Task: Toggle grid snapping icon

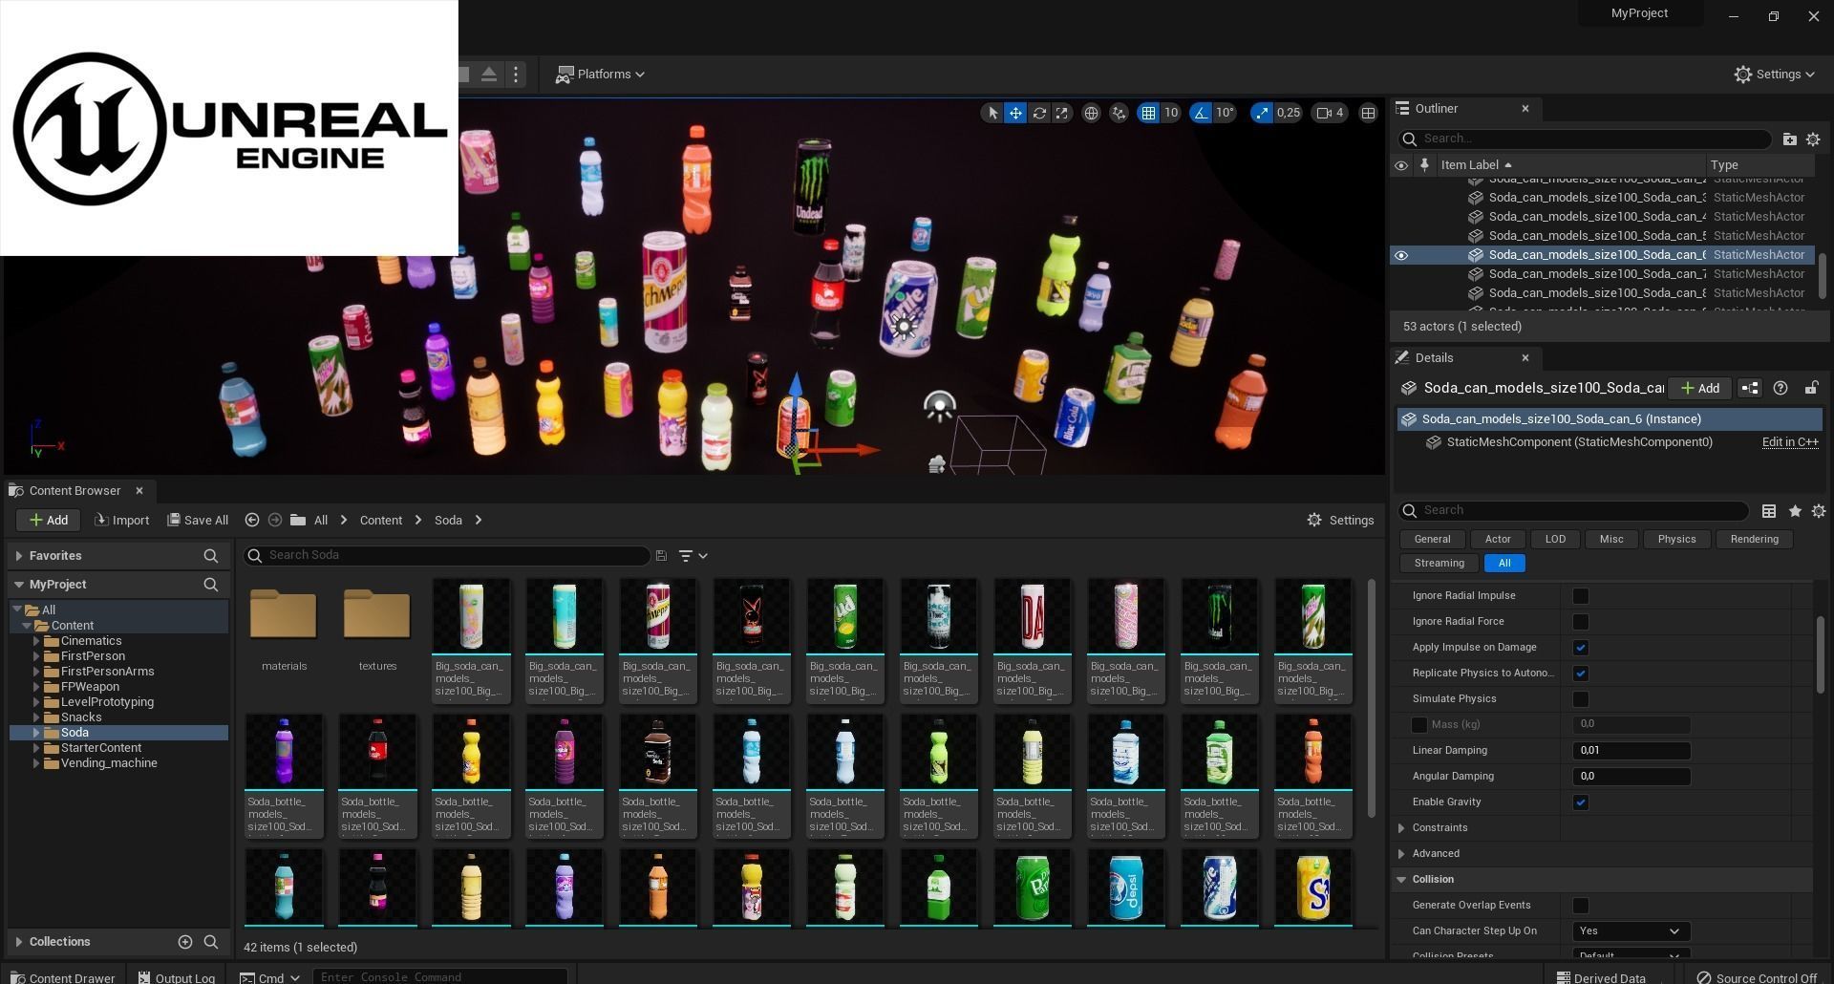Action: pos(1148,113)
